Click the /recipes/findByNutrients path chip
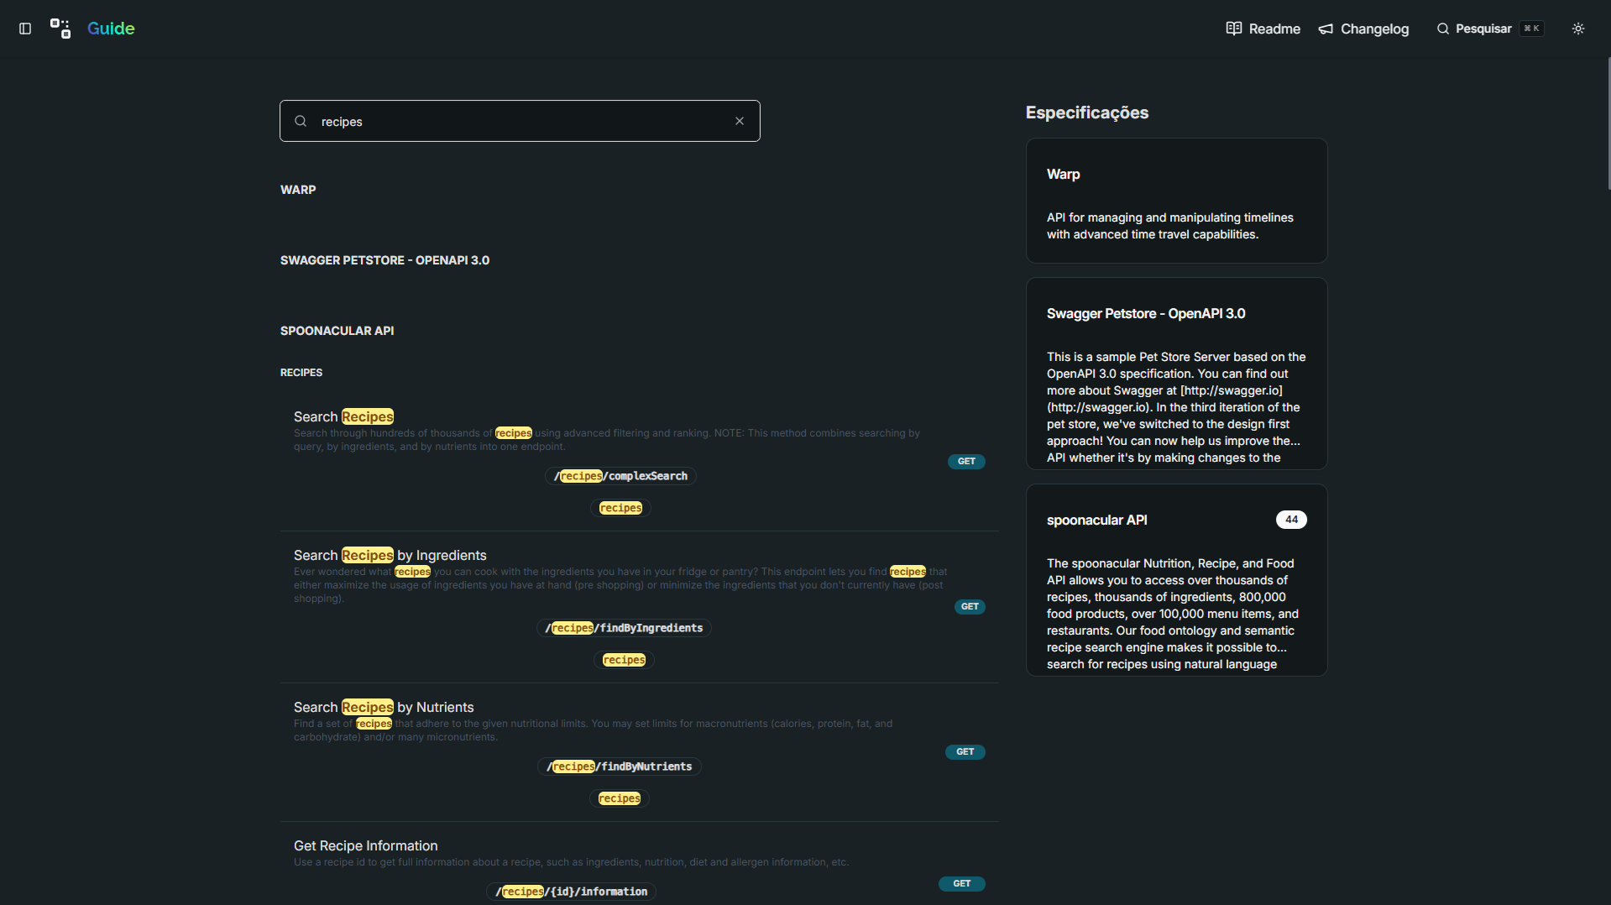1611x905 pixels. 620,766
